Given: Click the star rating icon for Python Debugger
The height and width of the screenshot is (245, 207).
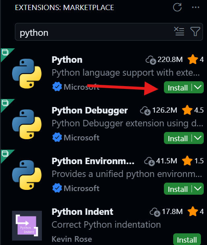Looking at the screenshot, I should pos(187,110).
